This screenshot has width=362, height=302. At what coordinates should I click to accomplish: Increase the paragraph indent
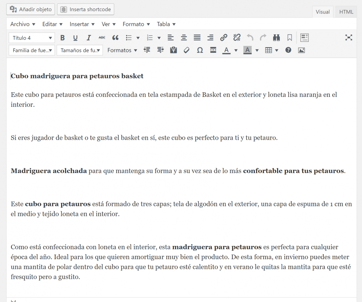pyautogui.click(x=160, y=50)
